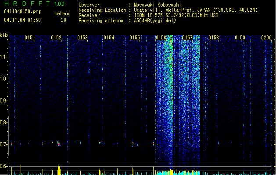Click the 0.7 kHz axis tick label

point(4,144)
